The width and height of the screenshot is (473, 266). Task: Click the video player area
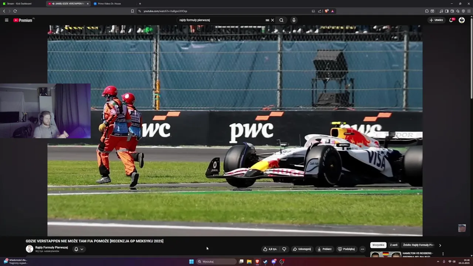click(235, 130)
